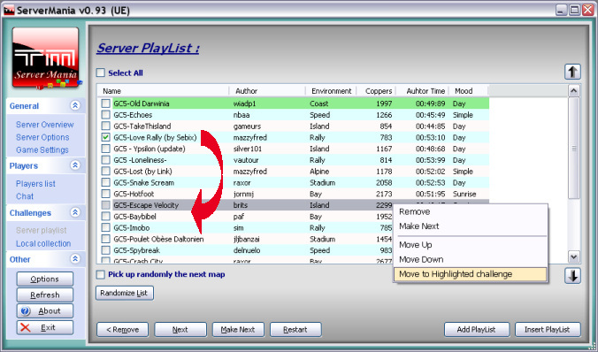The width and height of the screenshot is (598, 352).
Task: Click the Restart button
Action: [295, 330]
